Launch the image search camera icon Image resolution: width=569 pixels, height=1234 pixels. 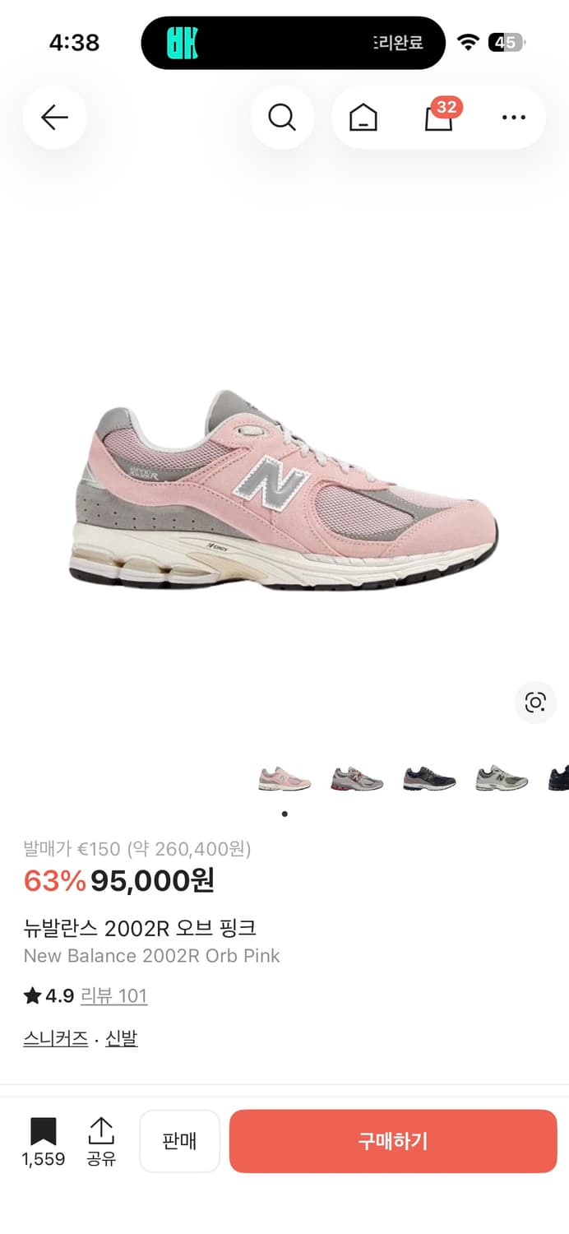tap(535, 703)
